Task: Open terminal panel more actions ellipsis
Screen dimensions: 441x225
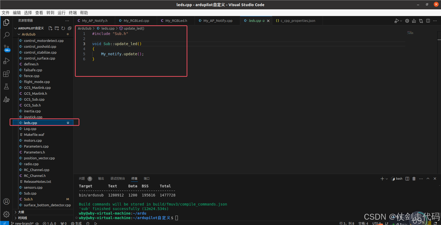Action: [421, 179]
